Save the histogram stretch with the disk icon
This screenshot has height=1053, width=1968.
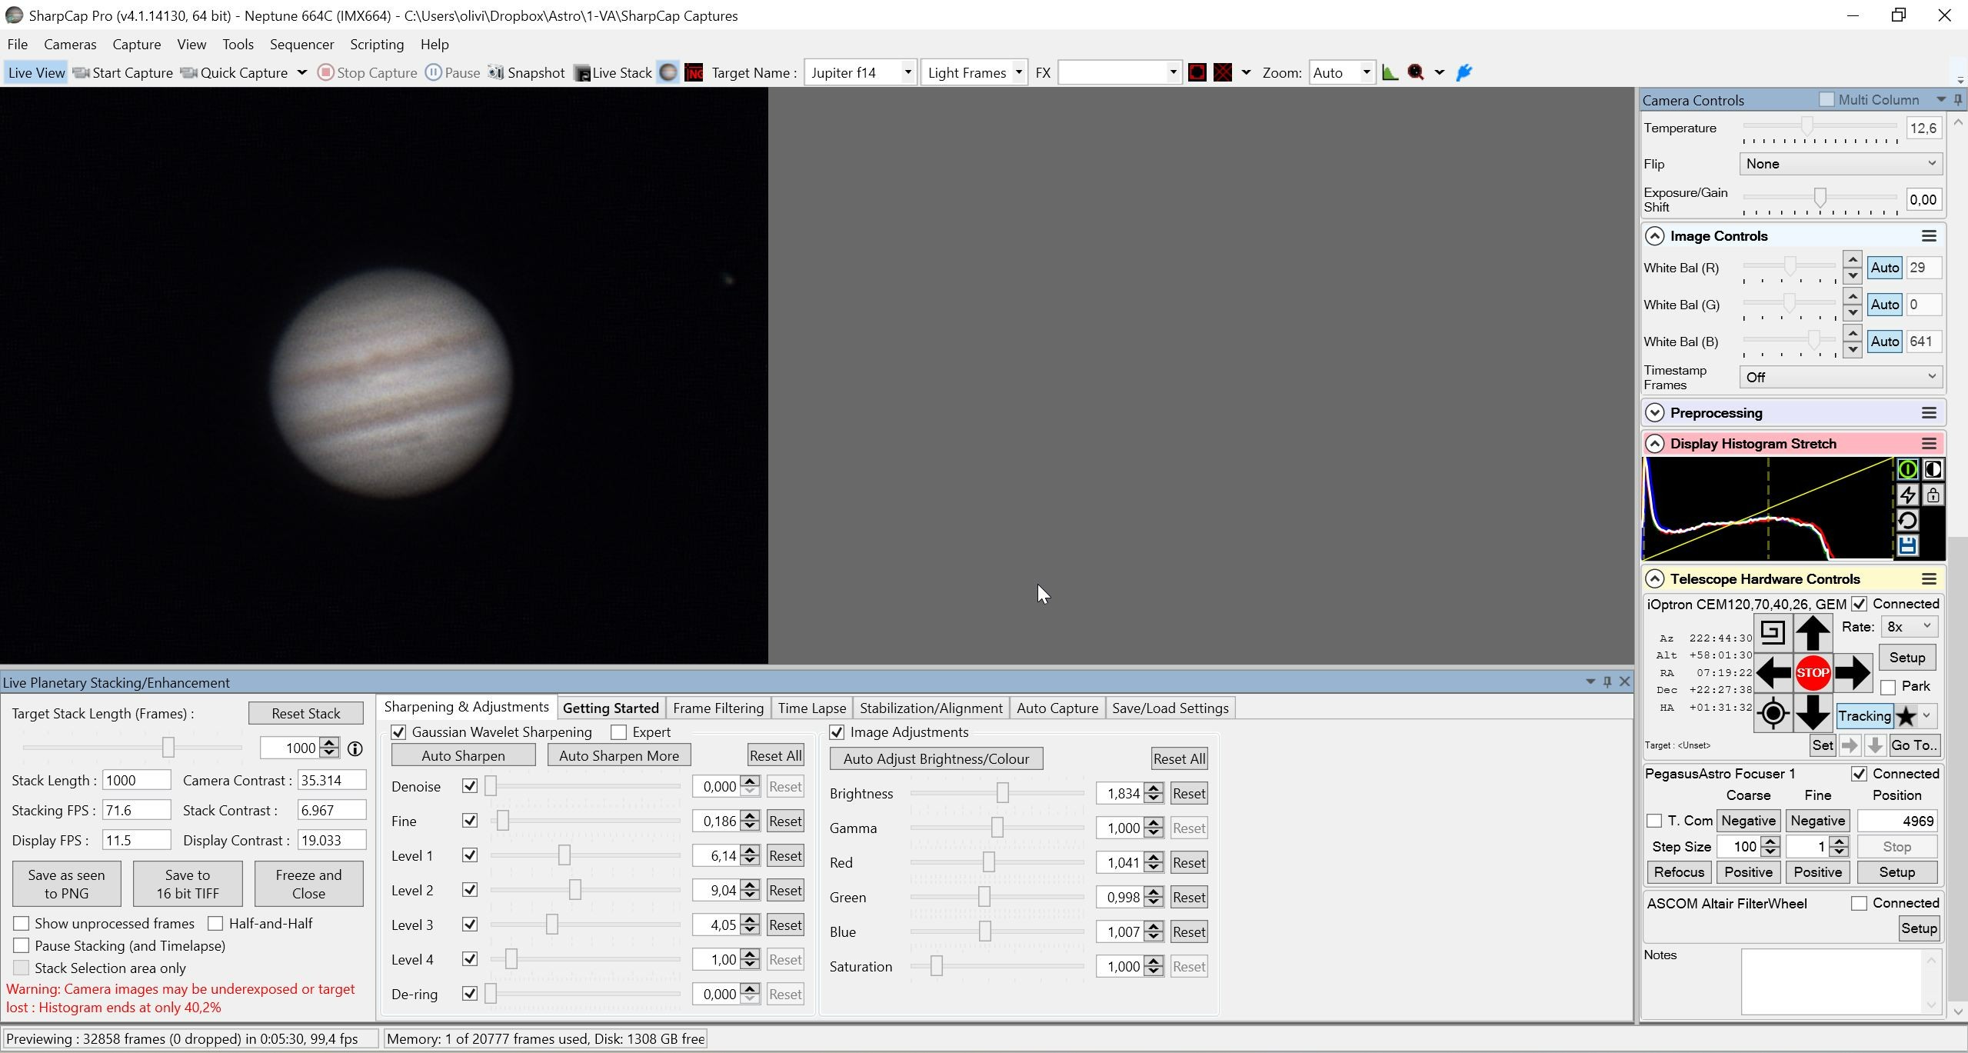[1907, 545]
